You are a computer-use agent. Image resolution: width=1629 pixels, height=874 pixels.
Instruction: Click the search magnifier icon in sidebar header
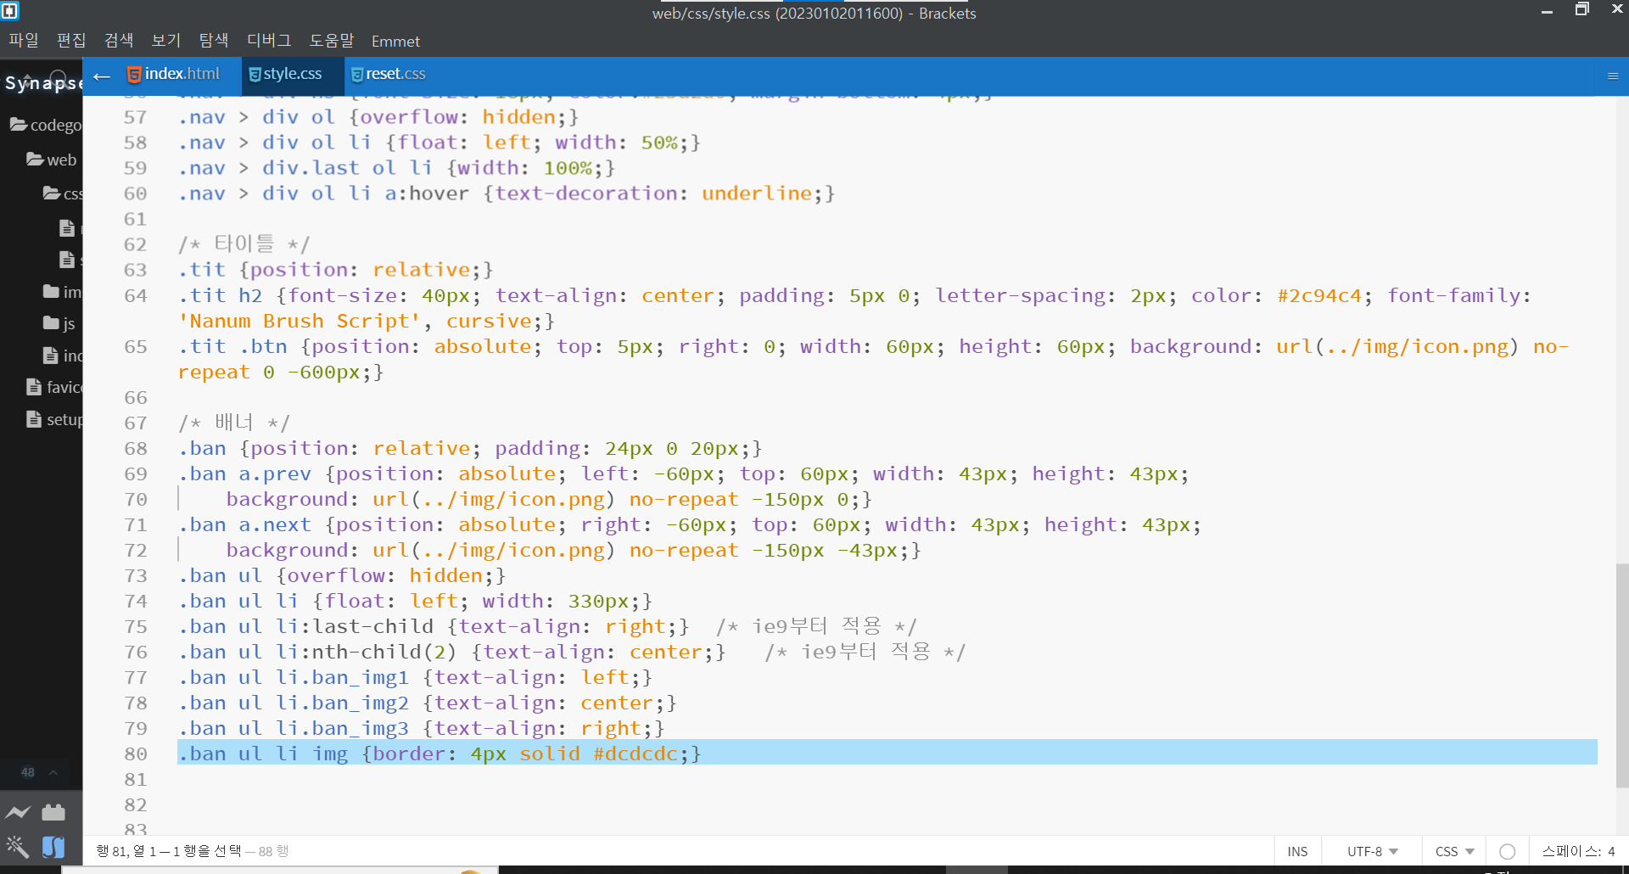58,79
